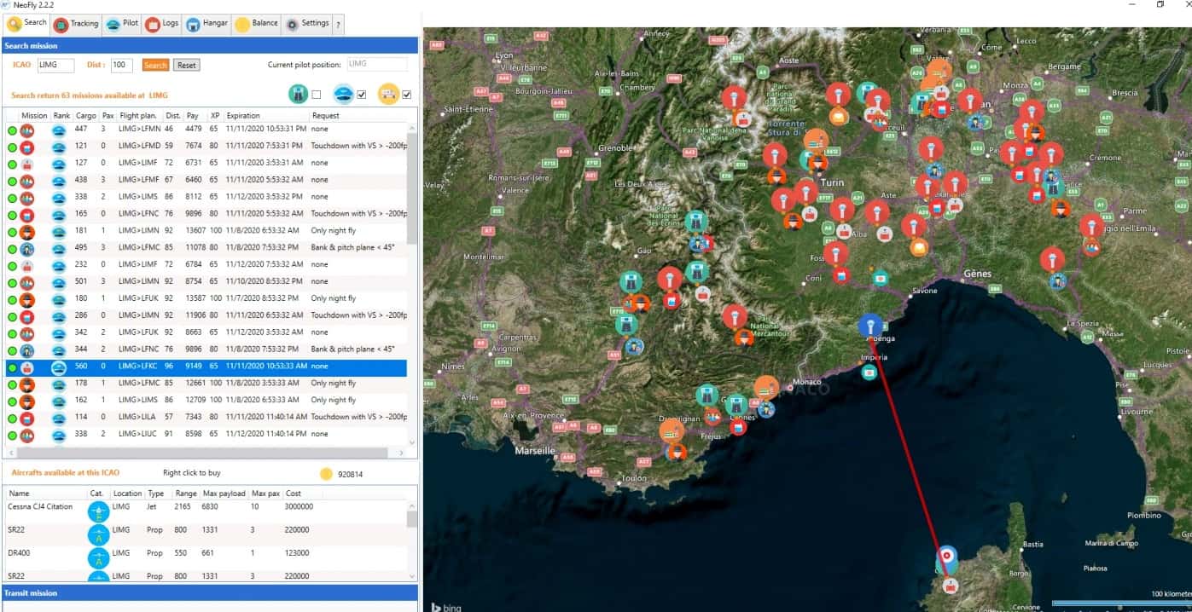This screenshot has height=612, width=1192.
Task: Open the Tracking tab
Action: point(77,24)
